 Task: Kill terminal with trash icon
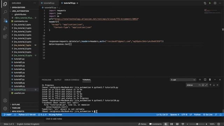[x=210, y=79]
